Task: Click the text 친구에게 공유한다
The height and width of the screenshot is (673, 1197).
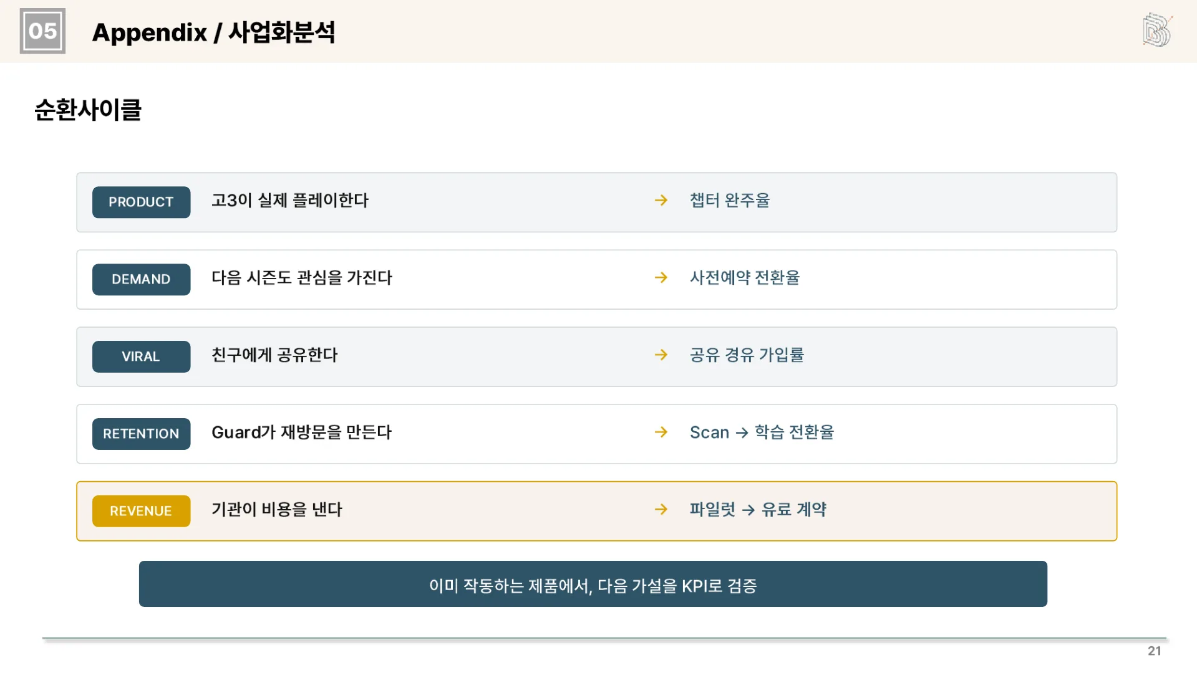Action: [274, 355]
